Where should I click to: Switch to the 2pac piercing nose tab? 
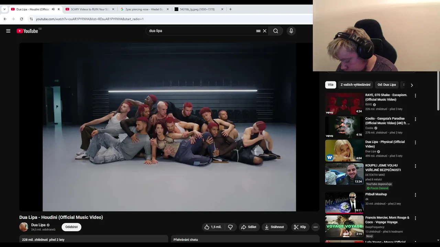click(x=144, y=9)
